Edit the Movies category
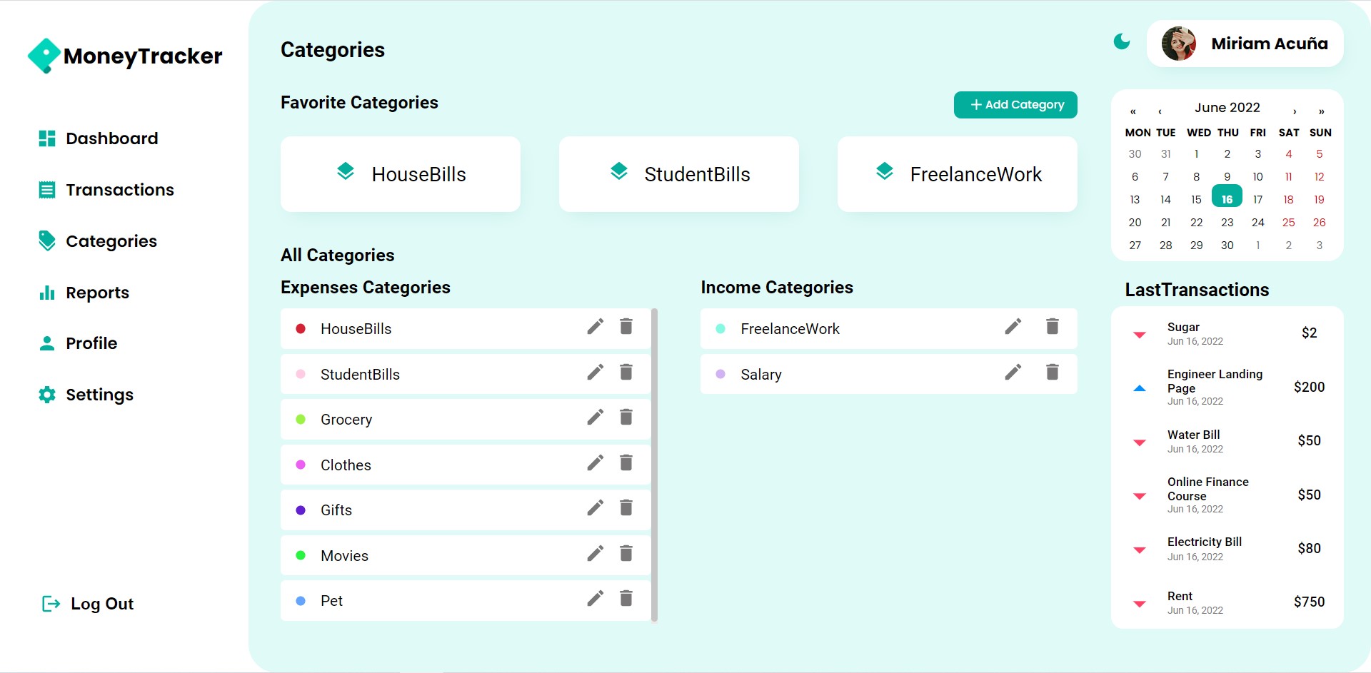The height and width of the screenshot is (673, 1371). click(x=595, y=554)
